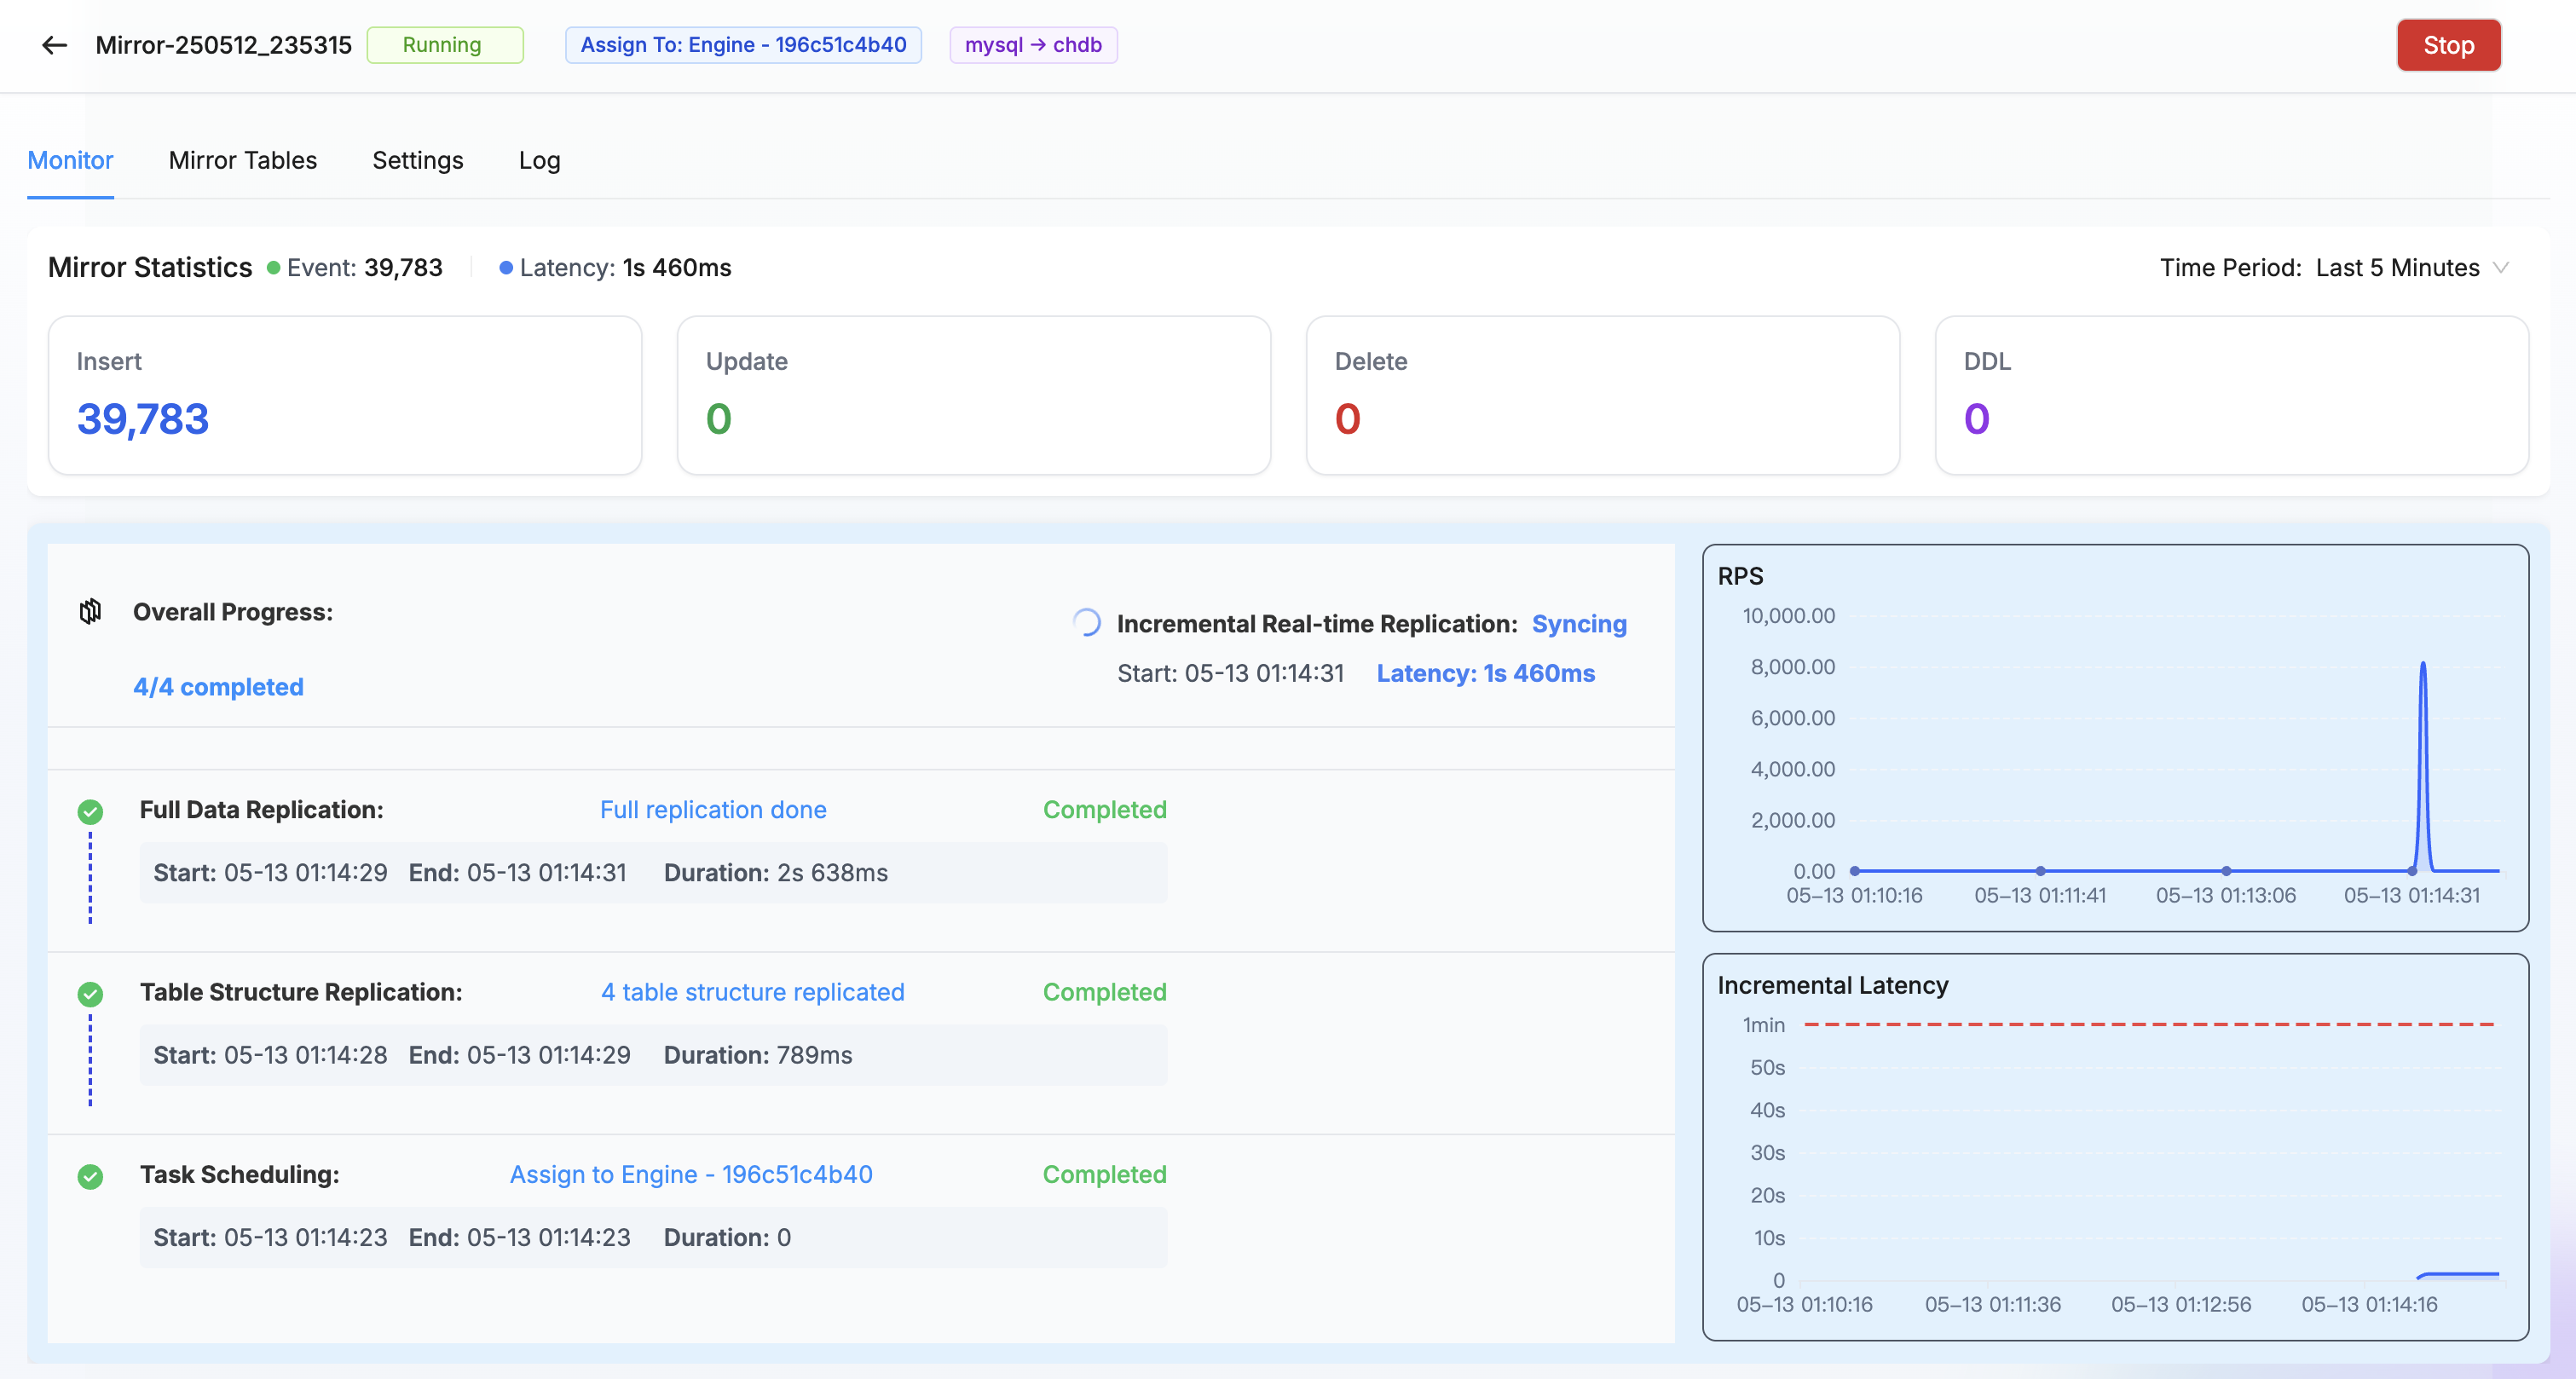The image size is (2576, 1379).
Task: Open Assign to Engine - 196c51c4b40 link
Action: pos(691,1174)
